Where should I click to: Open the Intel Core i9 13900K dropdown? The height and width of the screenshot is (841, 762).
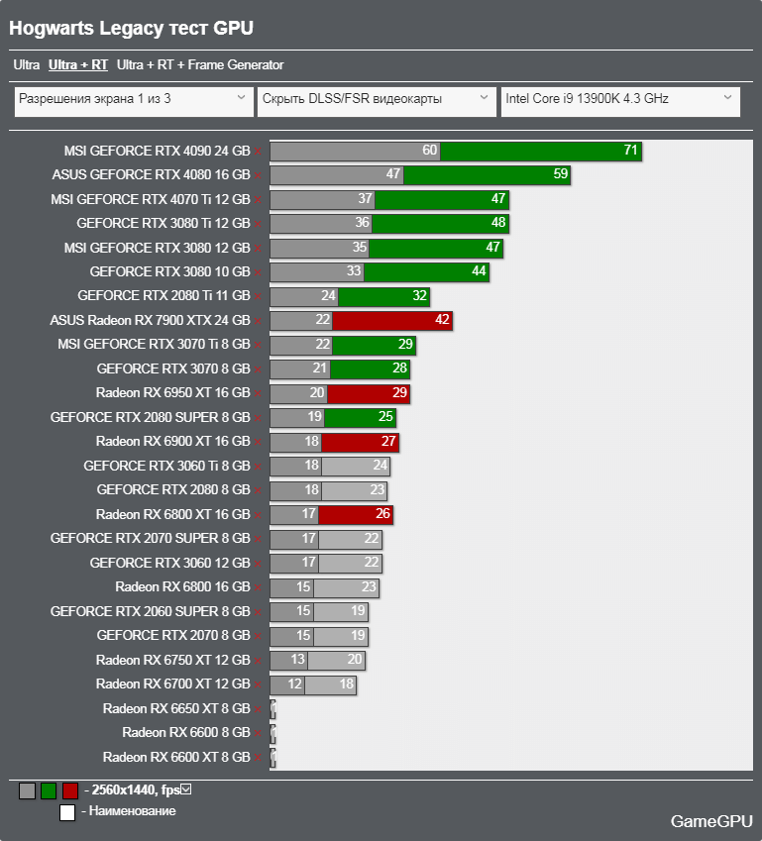click(620, 101)
